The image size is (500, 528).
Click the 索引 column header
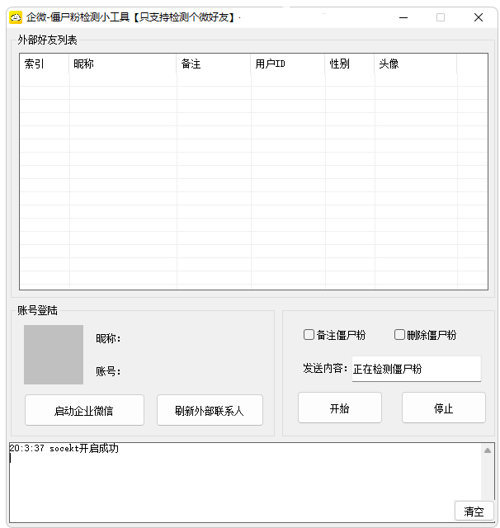pos(45,64)
